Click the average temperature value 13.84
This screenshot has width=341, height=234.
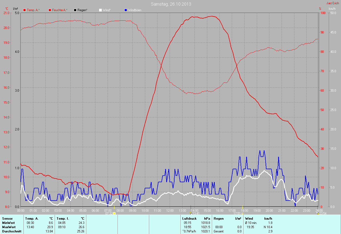(x=49, y=231)
